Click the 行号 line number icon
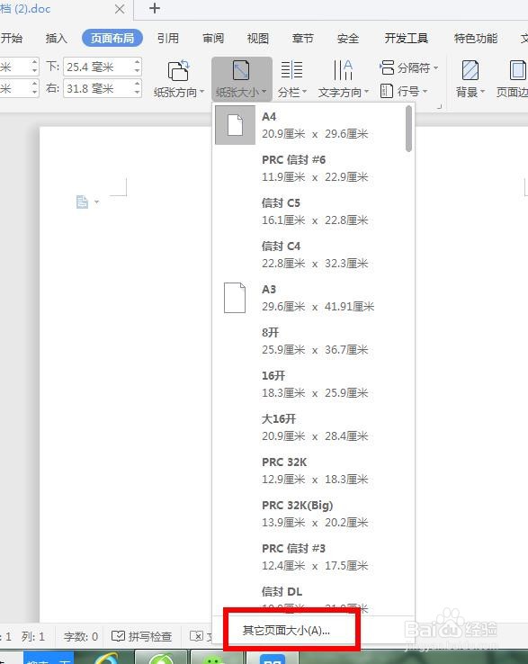The width and height of the screenshot is (528, 664). pos(386,91)
